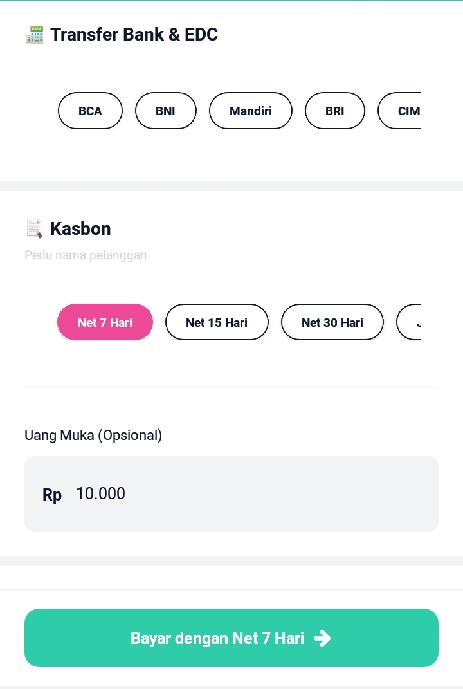
Task: Click the Uang Muka (Opsional) label
Action: 93,436
